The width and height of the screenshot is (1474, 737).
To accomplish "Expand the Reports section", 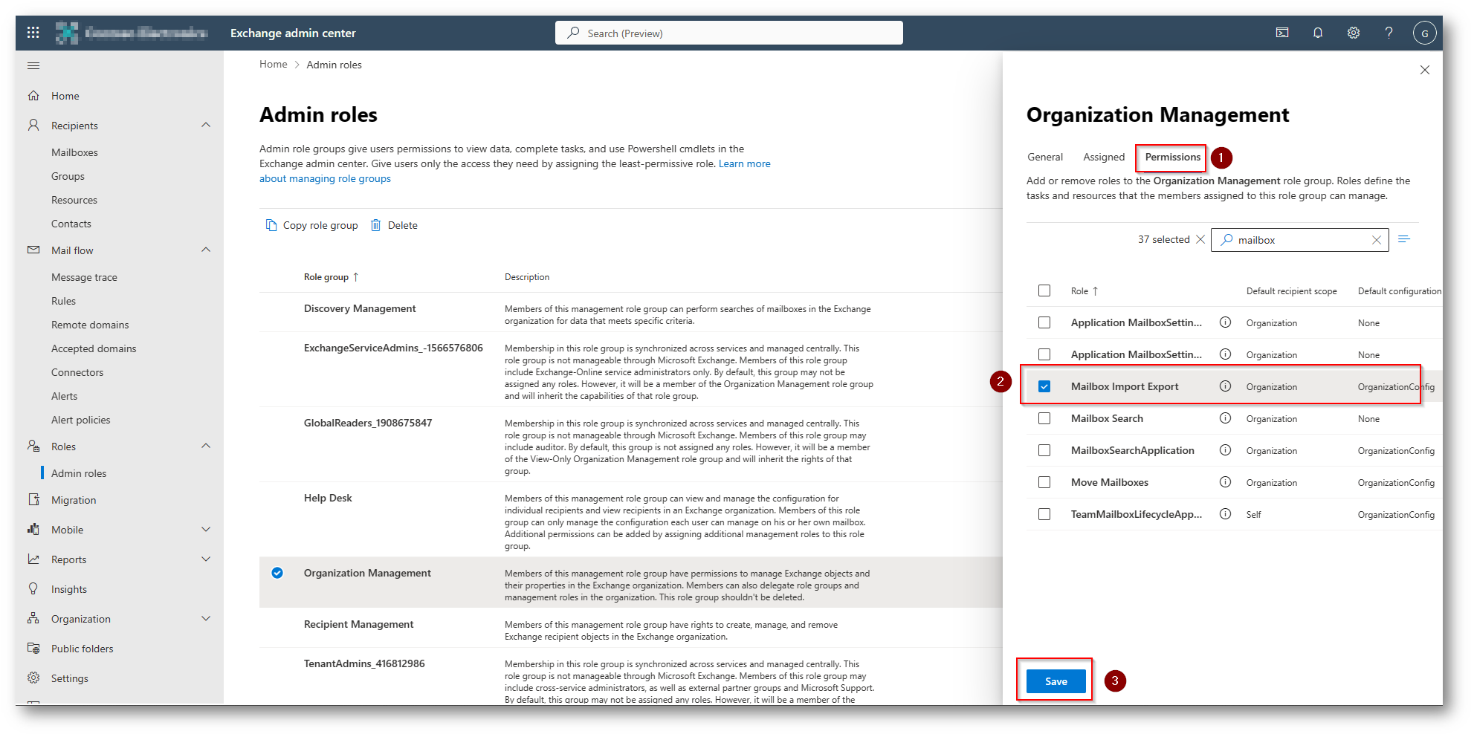I will [x=206, y=559].
